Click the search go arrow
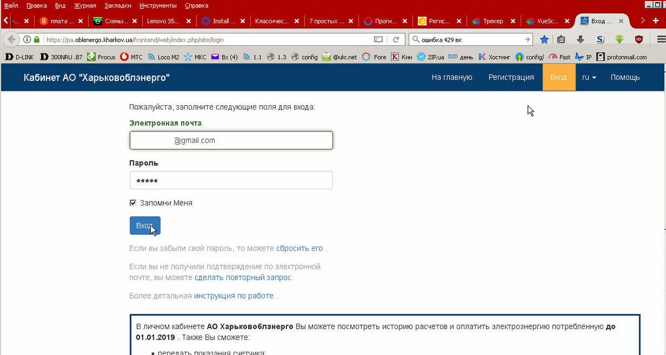 [528, 40]
